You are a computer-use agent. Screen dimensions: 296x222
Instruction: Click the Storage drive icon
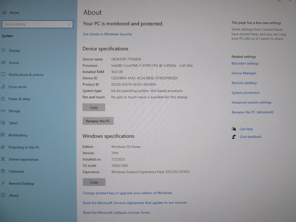3,111
